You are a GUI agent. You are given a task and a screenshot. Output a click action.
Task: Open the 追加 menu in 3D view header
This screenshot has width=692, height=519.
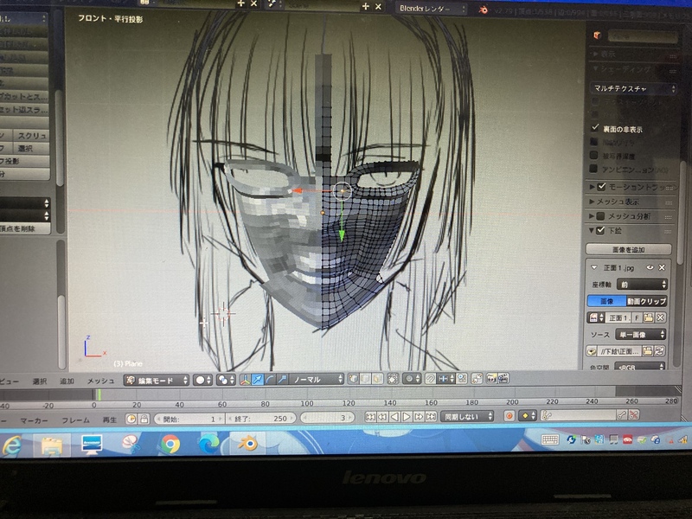[x=67, y=381]
